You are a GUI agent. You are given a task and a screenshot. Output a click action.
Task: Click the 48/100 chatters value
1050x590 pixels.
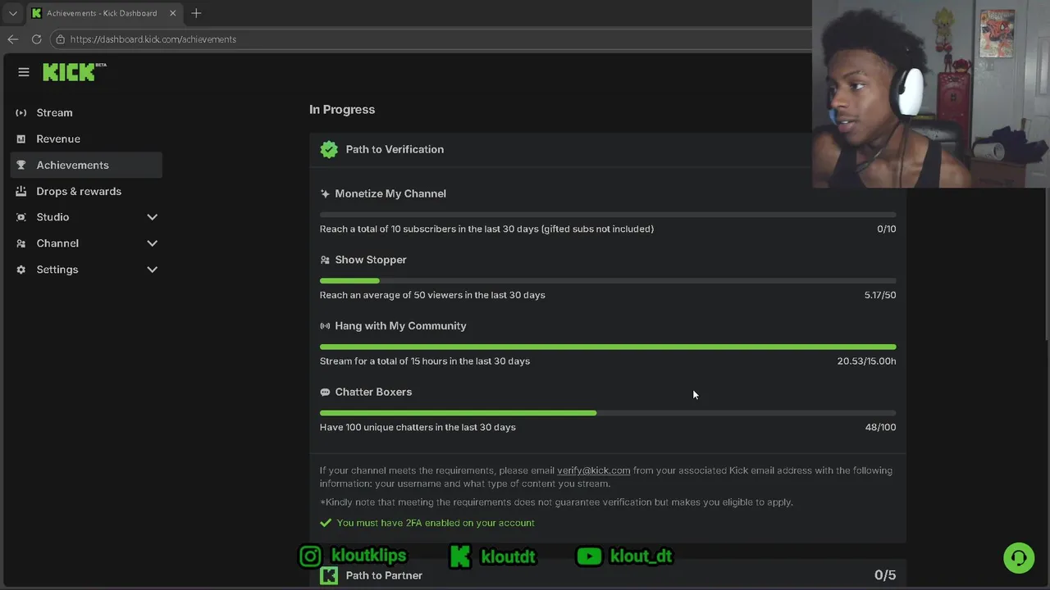click(881, 428)
